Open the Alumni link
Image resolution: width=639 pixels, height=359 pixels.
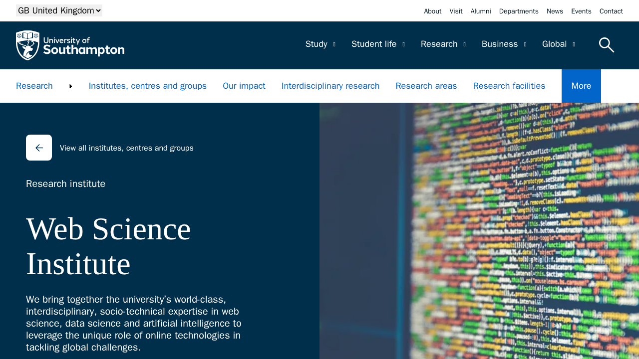pos(481,11)
